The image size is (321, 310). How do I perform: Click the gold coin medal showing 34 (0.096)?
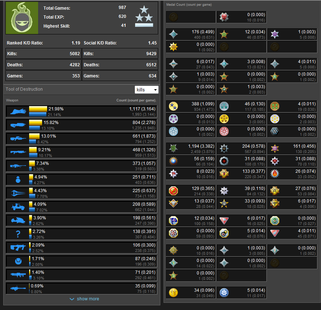(173, 293)
